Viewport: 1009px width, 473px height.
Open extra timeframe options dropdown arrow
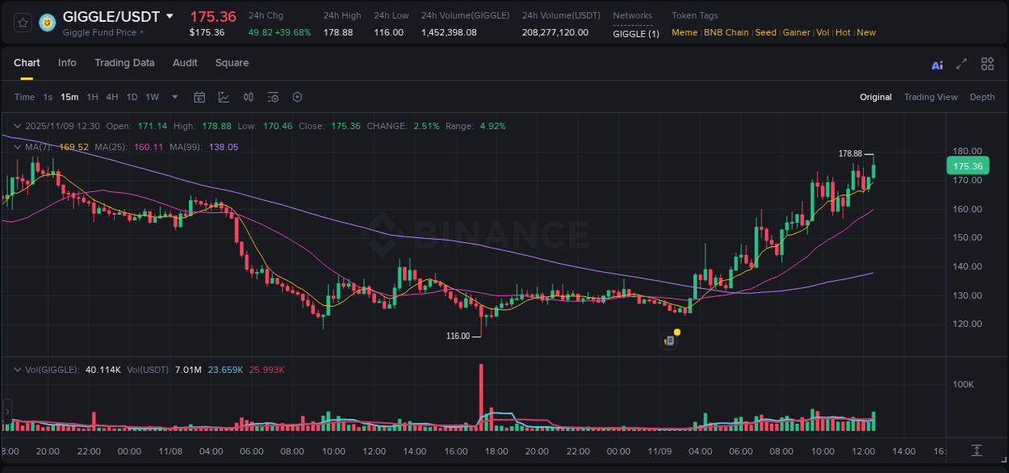174,97
